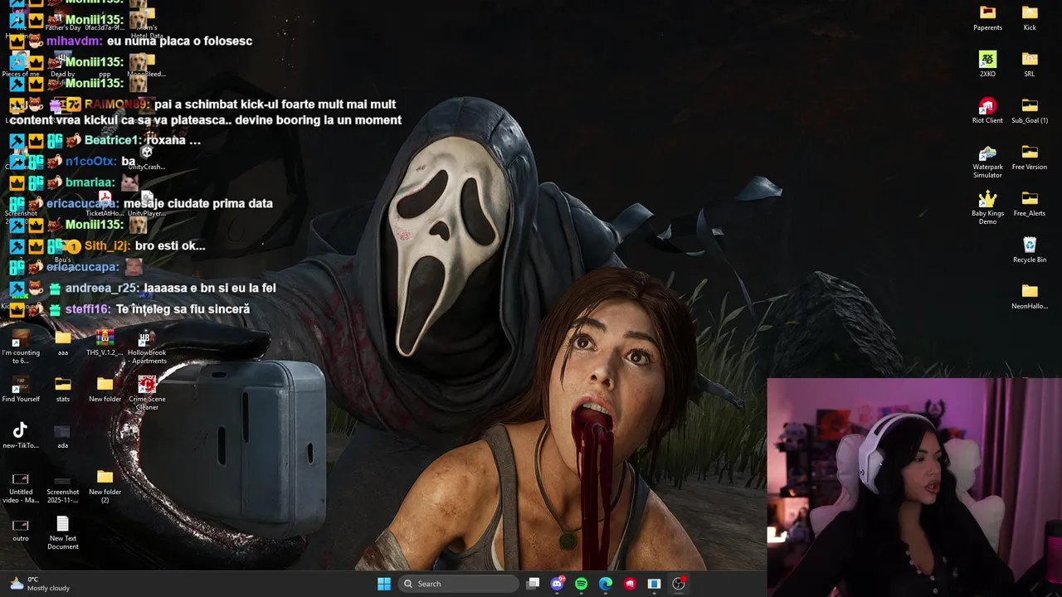Click the username Beatrice1 in chat
This screenshot has width=1062, height=597.
pos(111,140)
